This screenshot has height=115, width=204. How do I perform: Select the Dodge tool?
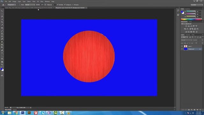(x=2, y=48)
